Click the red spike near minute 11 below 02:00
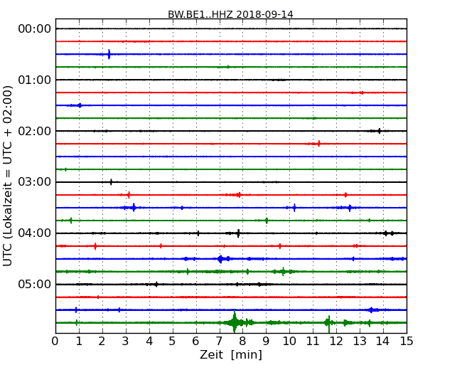The width and height of the screenshot is (462, 370). click(319, 144)
